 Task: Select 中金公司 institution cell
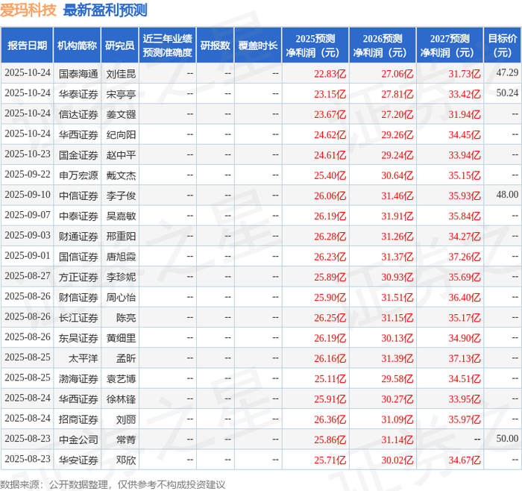click(x=78, y=440)
